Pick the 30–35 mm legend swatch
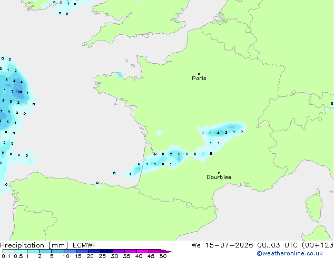Screen dimensions: 334x258 click(119, 251)
